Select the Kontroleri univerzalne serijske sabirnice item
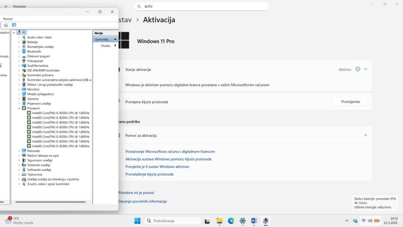 59,80
